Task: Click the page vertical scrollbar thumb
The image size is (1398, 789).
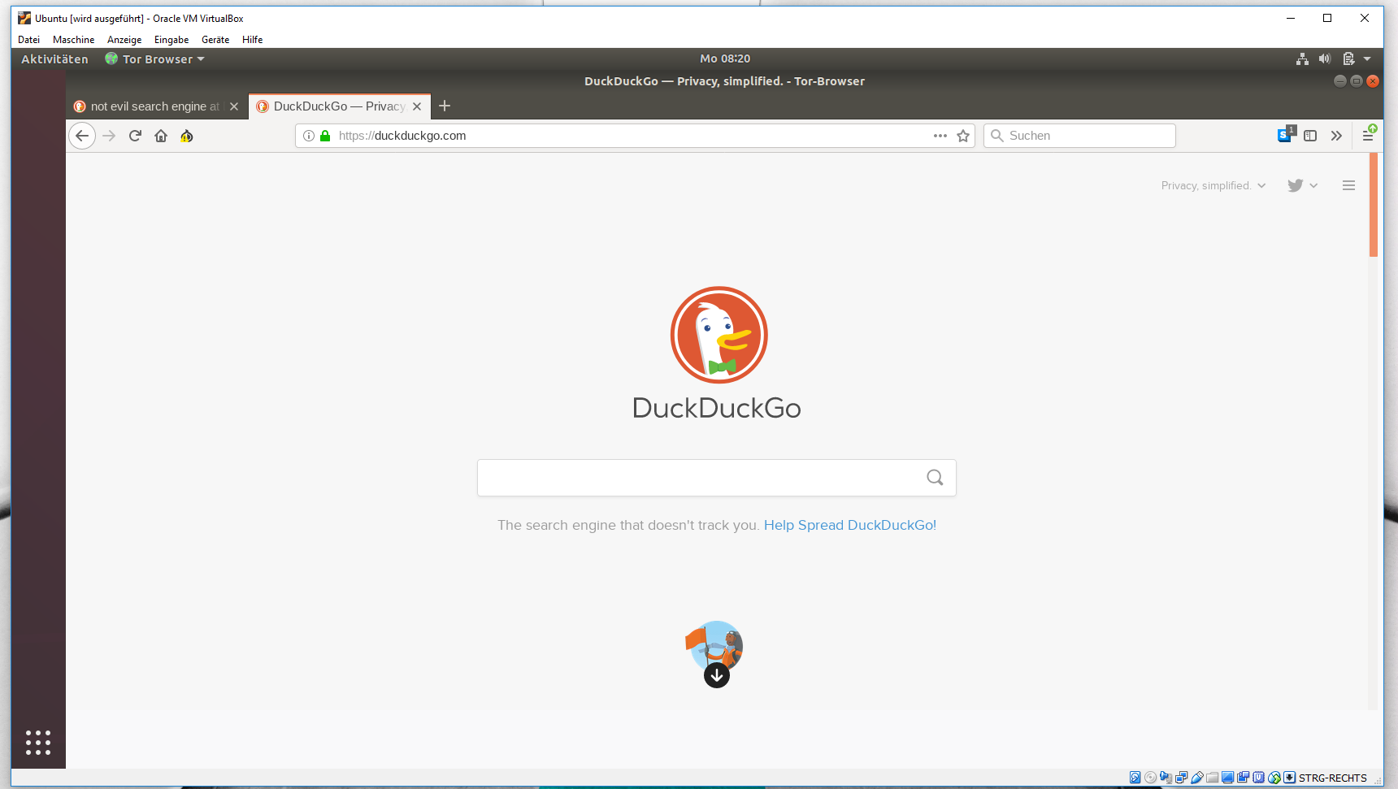Action: (1374, 205)
